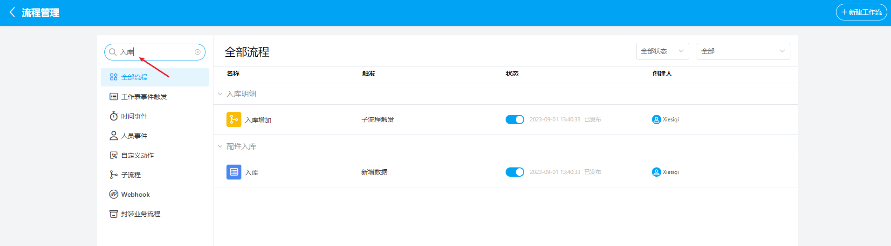891x246 pixels.
Task: Open the 全部状态 status dropdown
Action: (663, 51)
